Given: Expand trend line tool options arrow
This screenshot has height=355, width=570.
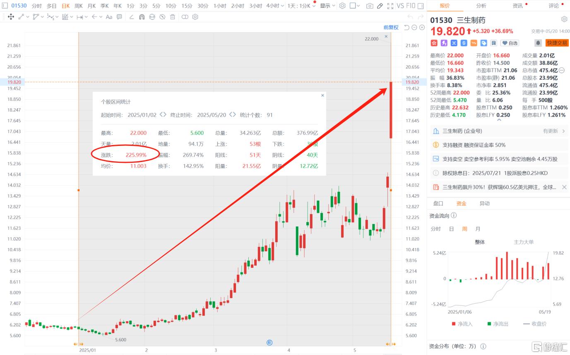Looking at the screenshot, I should click(x=27, y=17).
